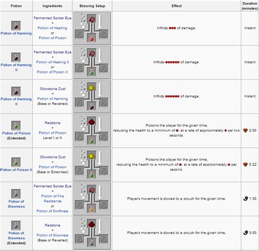Click the red Healing potion in first brewing setup
Viewport: 259px width, 251px height.
click(92, 38)
